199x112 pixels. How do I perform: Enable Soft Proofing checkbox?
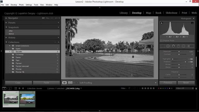pos(78,83)
